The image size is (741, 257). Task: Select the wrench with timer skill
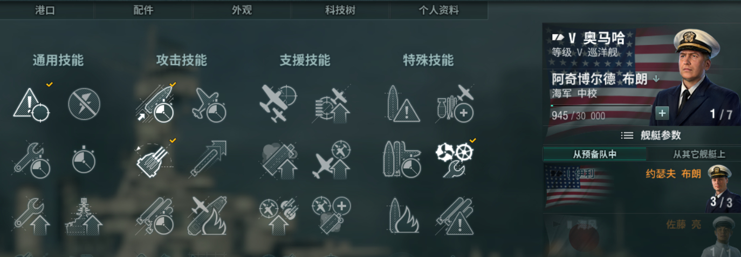(31, 160)
